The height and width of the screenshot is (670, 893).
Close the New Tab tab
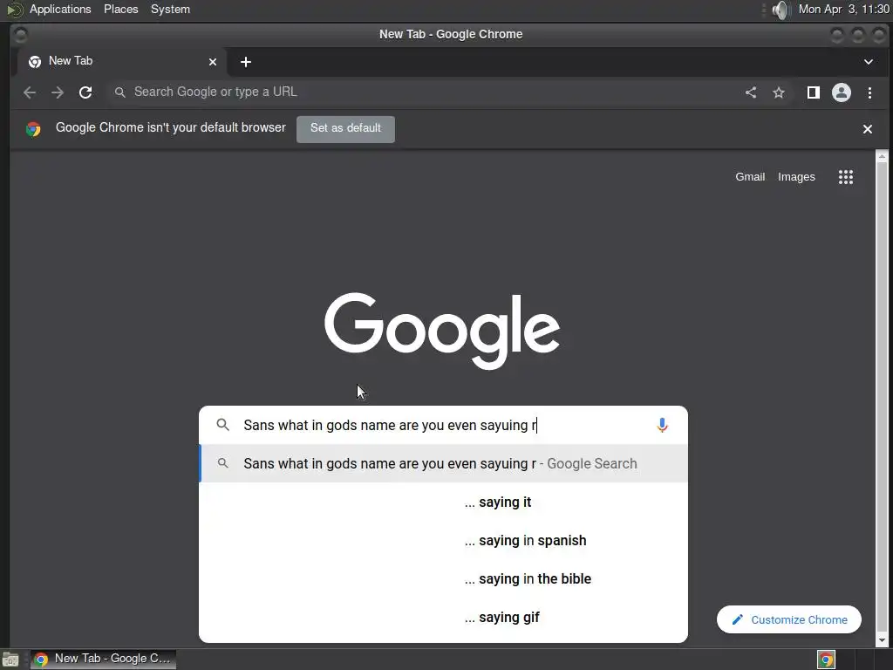pyautogui.click(x=213, y=62)
